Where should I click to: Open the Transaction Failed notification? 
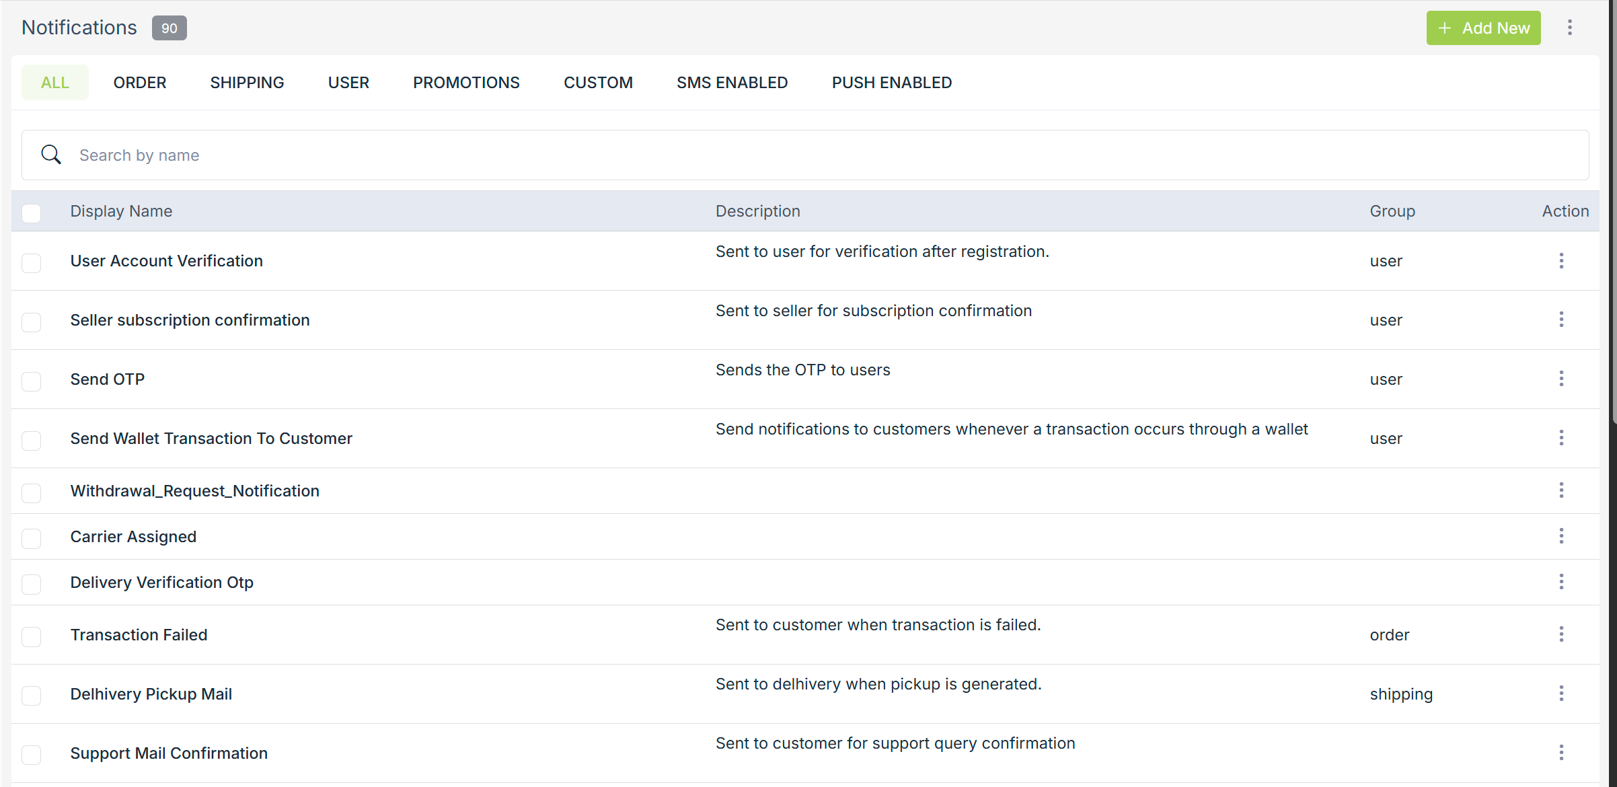coord(139,635)
